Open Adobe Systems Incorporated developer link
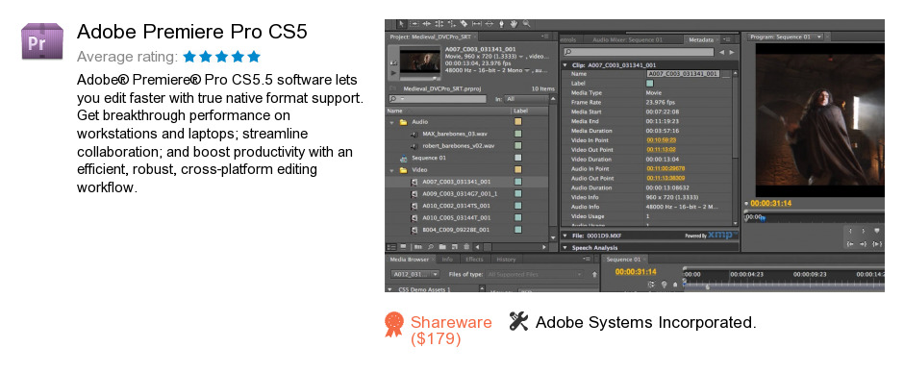Screen dimensions: 904x373 tap(645, 322)
